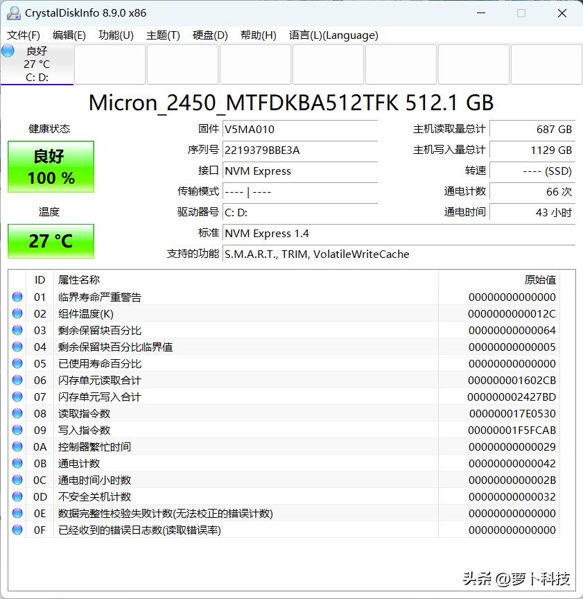
Task: Click the status dot beside 临界寿命严重警告 attribute
Action: [x=19, y=297]
